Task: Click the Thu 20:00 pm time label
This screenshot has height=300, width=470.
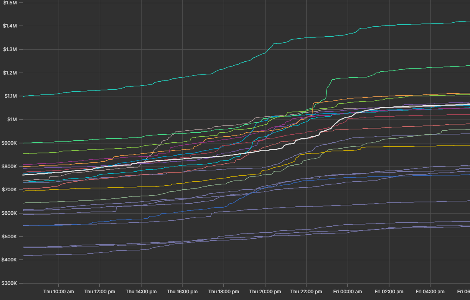Action: [265, 292]
